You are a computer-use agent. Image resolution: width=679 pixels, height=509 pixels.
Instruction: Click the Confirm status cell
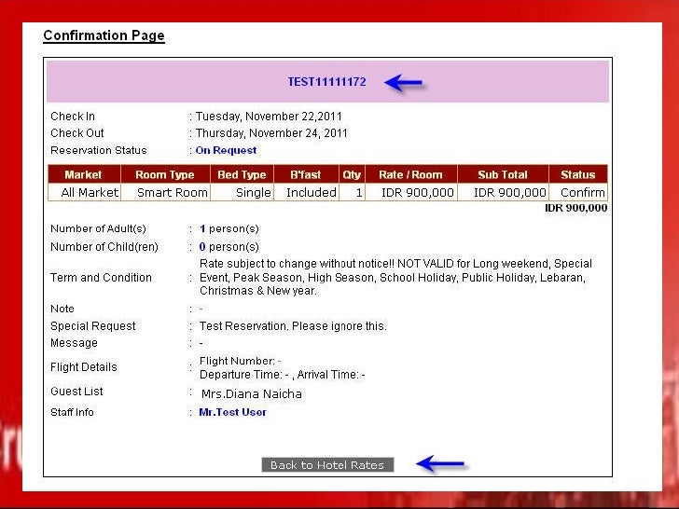pyautogui.click(x=578, y=192)
